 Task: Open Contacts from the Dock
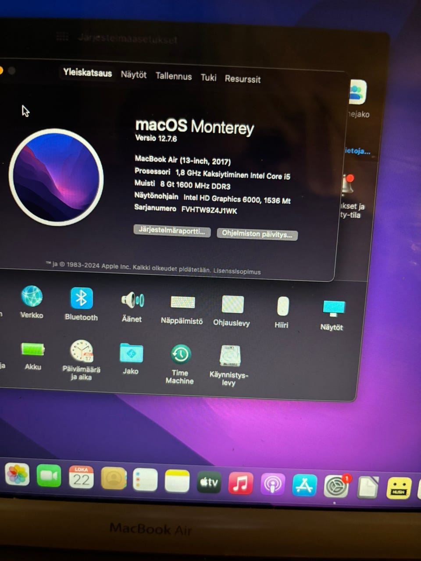pos(114,479)
